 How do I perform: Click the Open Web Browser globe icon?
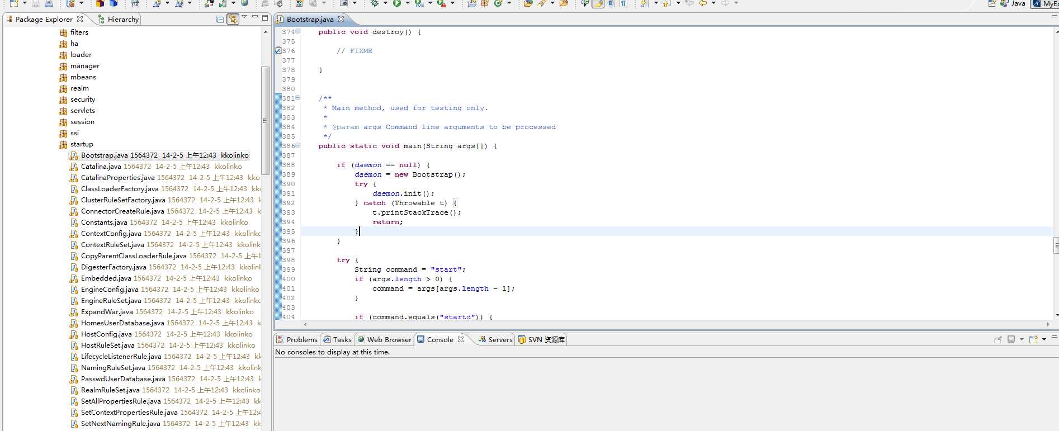[245, 3]
